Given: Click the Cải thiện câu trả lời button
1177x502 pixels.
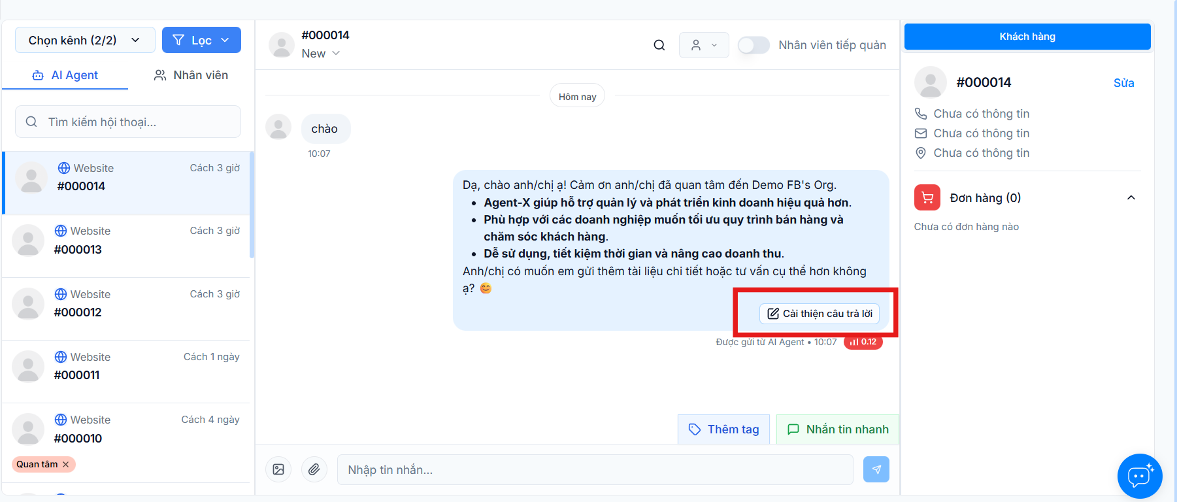Looking at the screenshot, I should click(820, 314).
